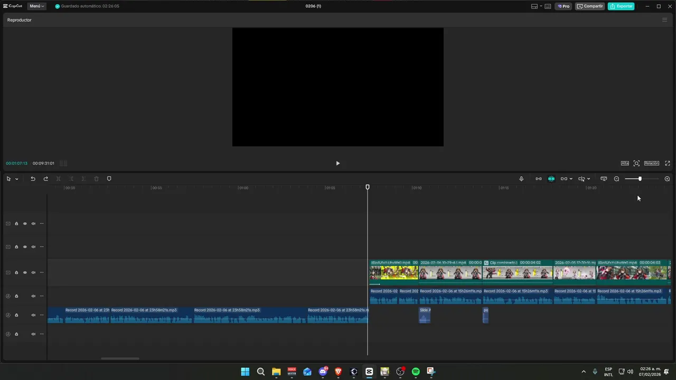Open the selection tool mode dropdown
676x380 pixels.
click(16, 179)
